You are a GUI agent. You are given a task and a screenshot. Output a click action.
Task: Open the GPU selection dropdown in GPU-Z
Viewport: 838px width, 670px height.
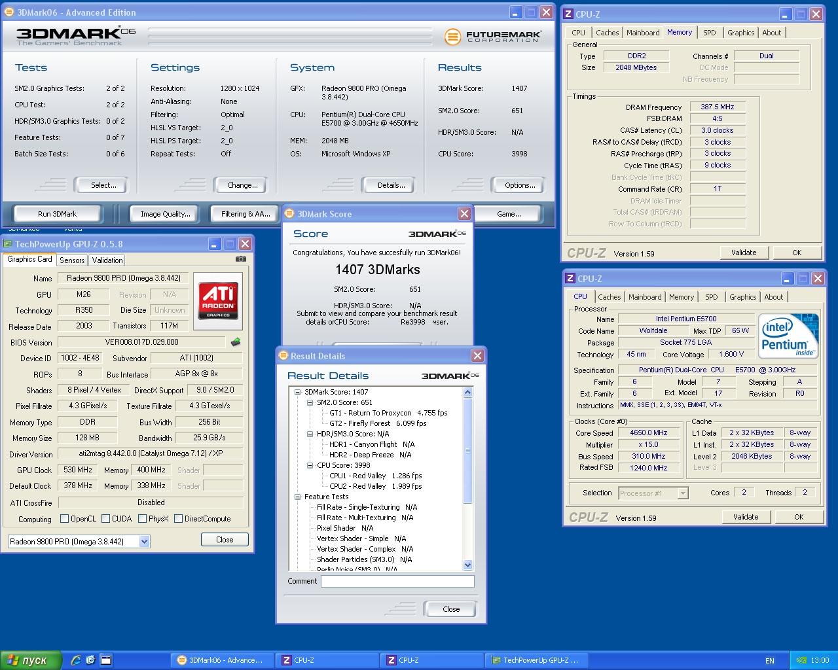144,542
